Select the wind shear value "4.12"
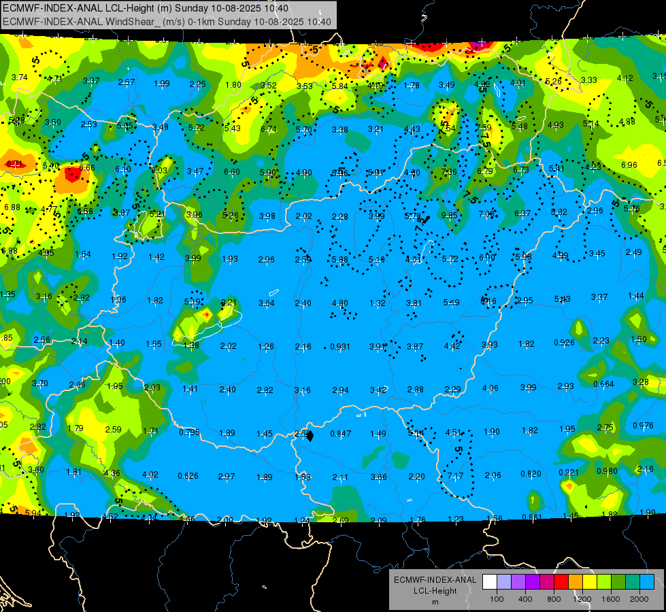The height and width of the screenshot is (612, 666). click(x=625, y=78)
